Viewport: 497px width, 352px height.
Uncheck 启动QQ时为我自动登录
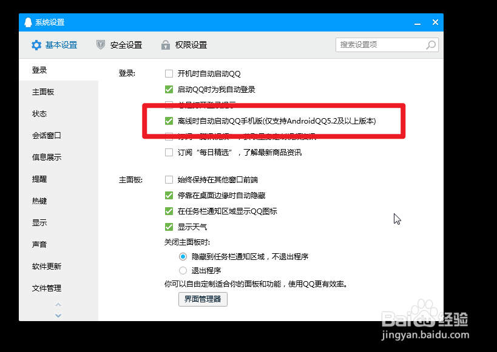169,90
